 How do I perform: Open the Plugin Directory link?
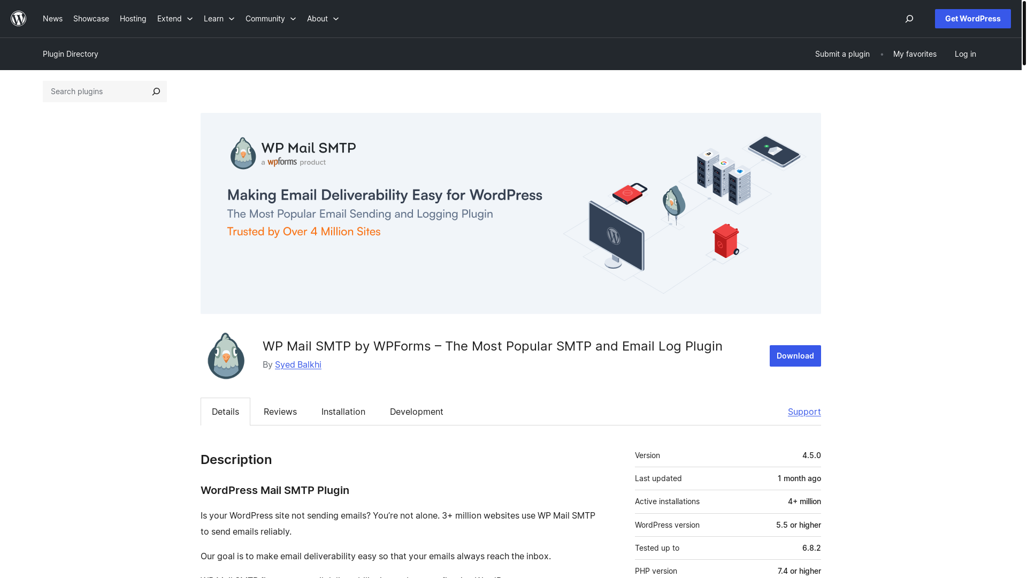pyautogui.click(x=71, y=54)
